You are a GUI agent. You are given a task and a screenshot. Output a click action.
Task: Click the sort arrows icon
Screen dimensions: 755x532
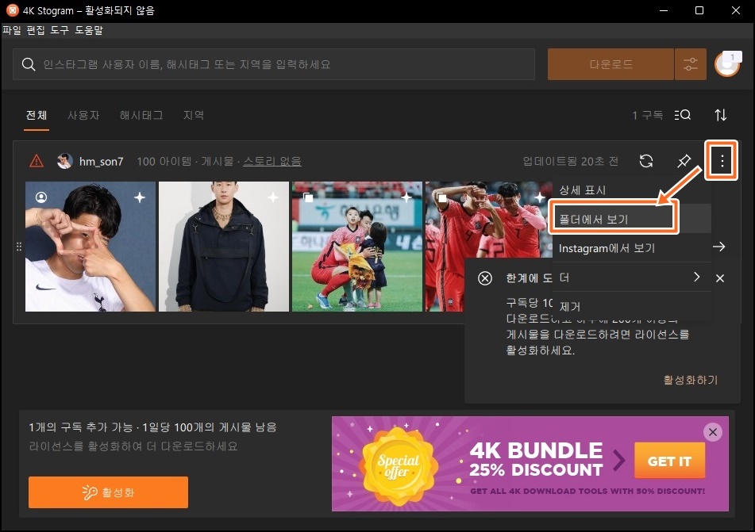point(721,115)
